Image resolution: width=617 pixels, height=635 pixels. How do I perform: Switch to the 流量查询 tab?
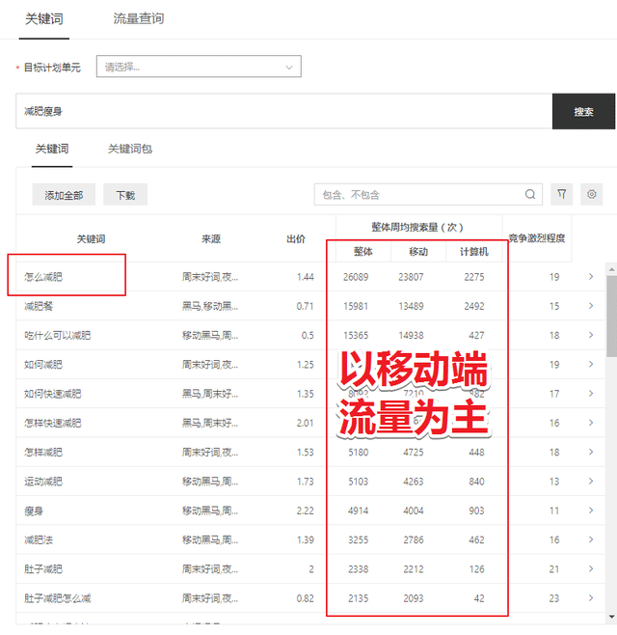(x=138, y=18)
